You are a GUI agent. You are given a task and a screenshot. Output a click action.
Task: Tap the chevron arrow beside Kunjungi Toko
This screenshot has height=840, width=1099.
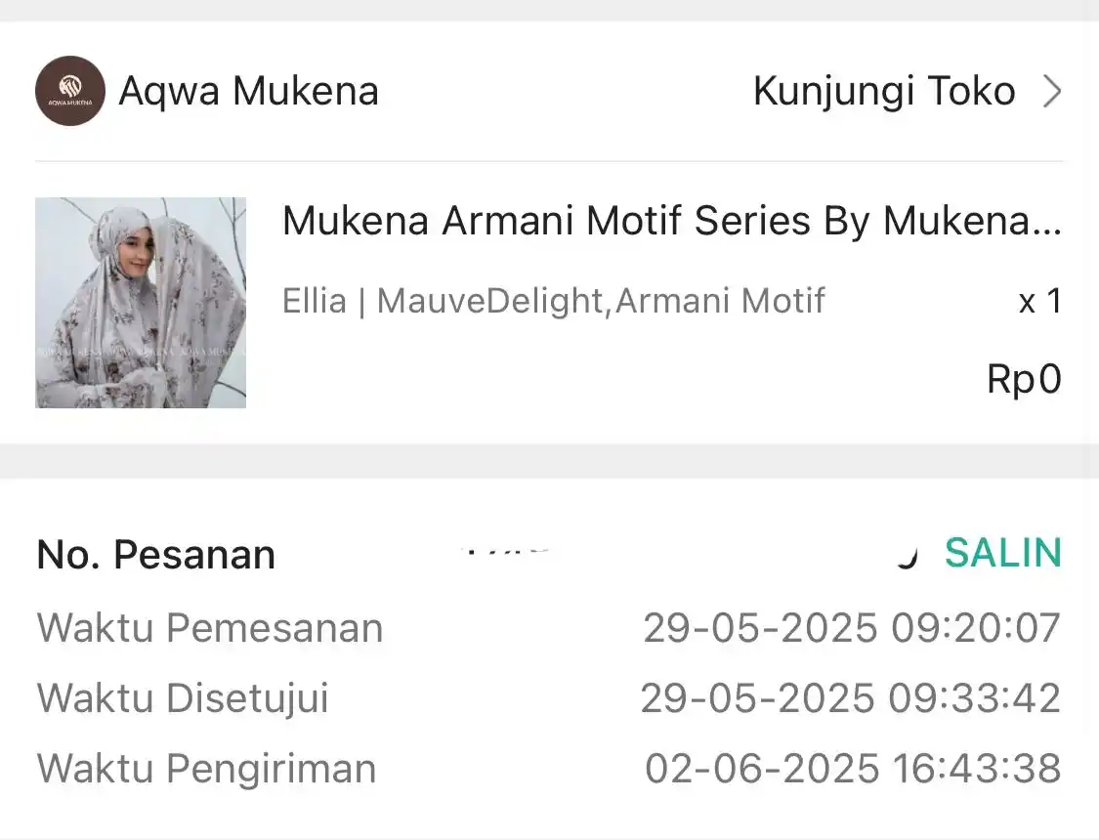point(1052,92)
